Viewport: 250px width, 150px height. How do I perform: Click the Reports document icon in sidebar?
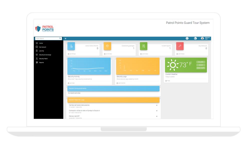(37, 62)
